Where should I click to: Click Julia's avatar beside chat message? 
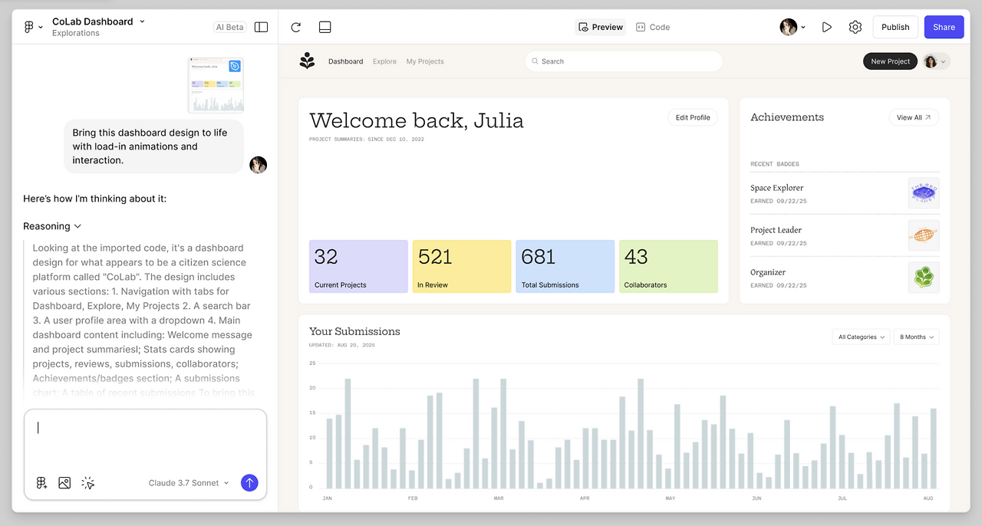[259, 165]
